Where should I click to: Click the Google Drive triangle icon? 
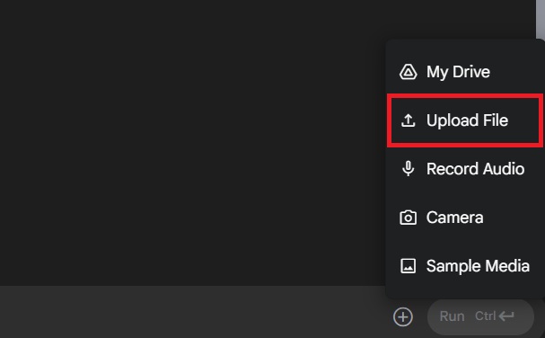[408, 72]
